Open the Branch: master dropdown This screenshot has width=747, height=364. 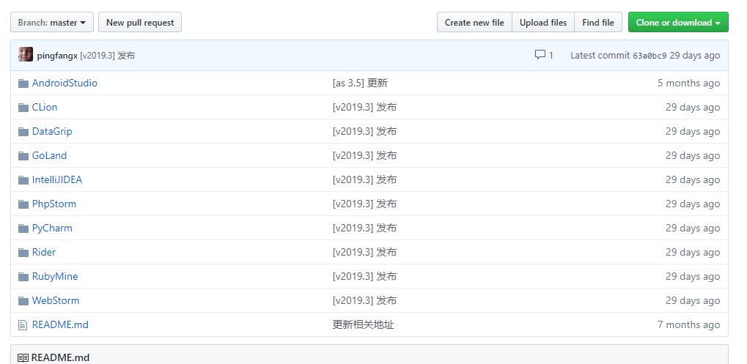pos(52,23)
